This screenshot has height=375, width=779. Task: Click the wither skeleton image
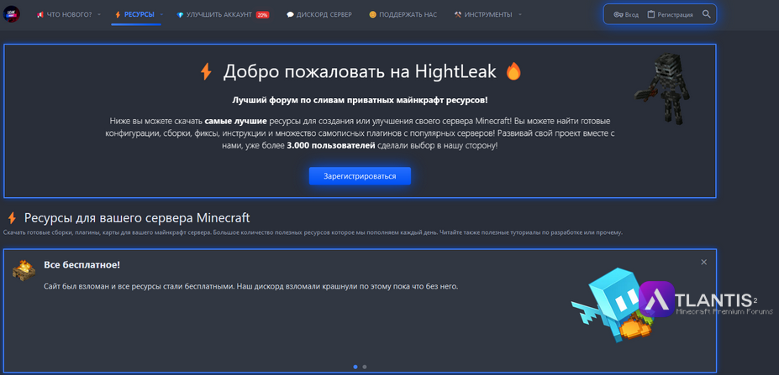coord(663,89)
